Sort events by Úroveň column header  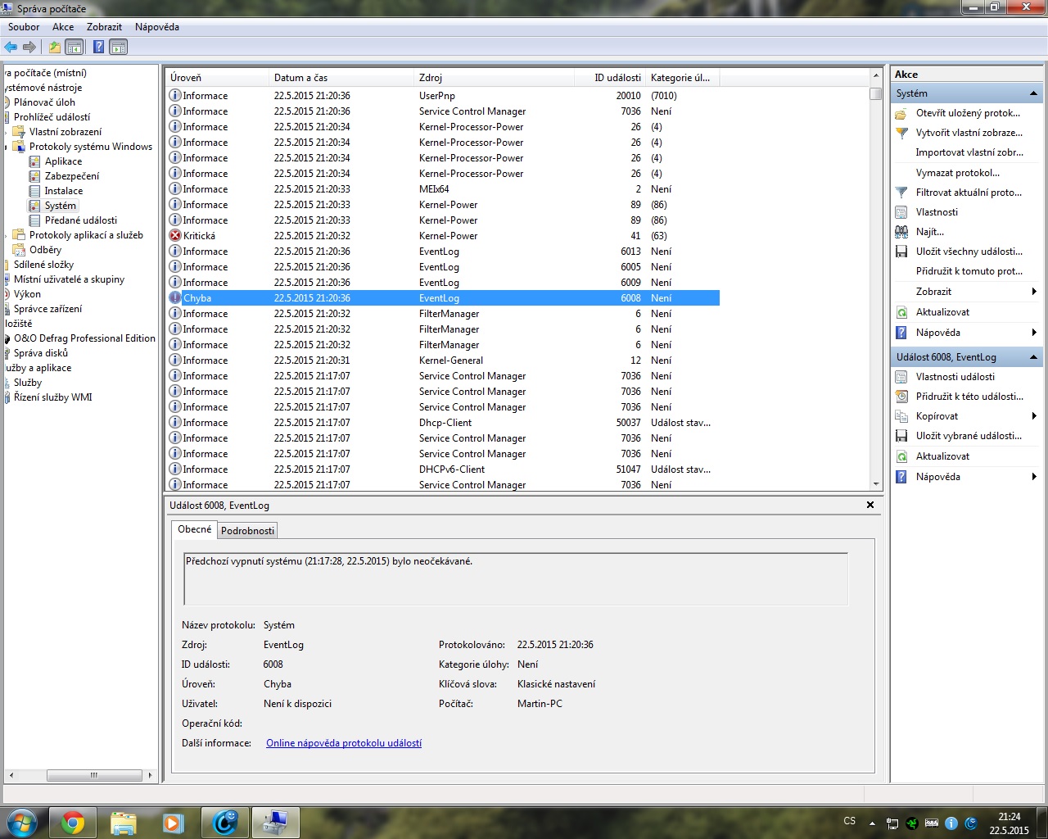pos(217,78)
